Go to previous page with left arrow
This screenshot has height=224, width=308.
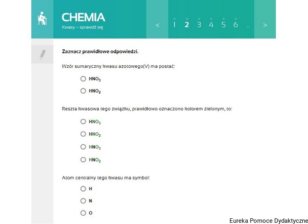click(x=157, y=25)
